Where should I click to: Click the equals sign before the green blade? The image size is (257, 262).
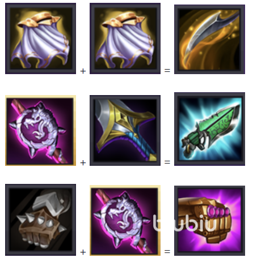click(167, 162)
